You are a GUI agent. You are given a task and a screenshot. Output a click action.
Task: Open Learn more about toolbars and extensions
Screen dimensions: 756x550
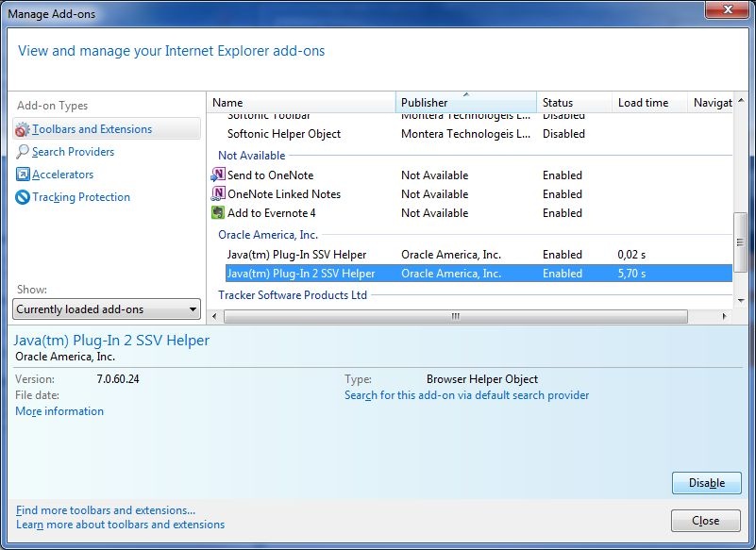click(x=121, y=525)
